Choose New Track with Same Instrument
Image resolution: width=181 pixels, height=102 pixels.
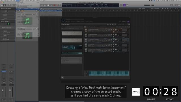(51, 10)
